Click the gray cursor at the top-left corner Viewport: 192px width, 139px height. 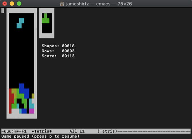coord(3,11)
